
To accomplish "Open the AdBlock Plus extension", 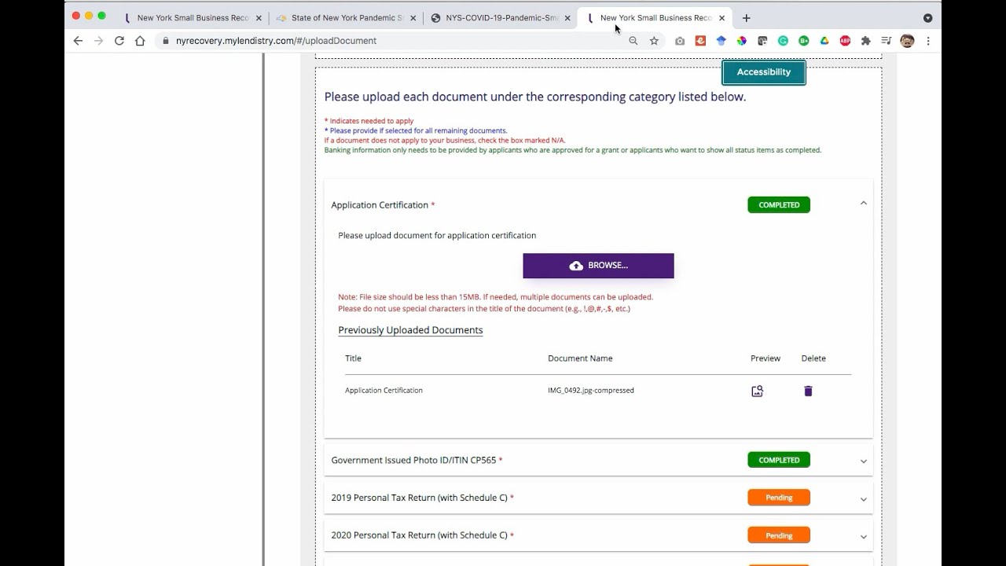I will coord(845,41).
